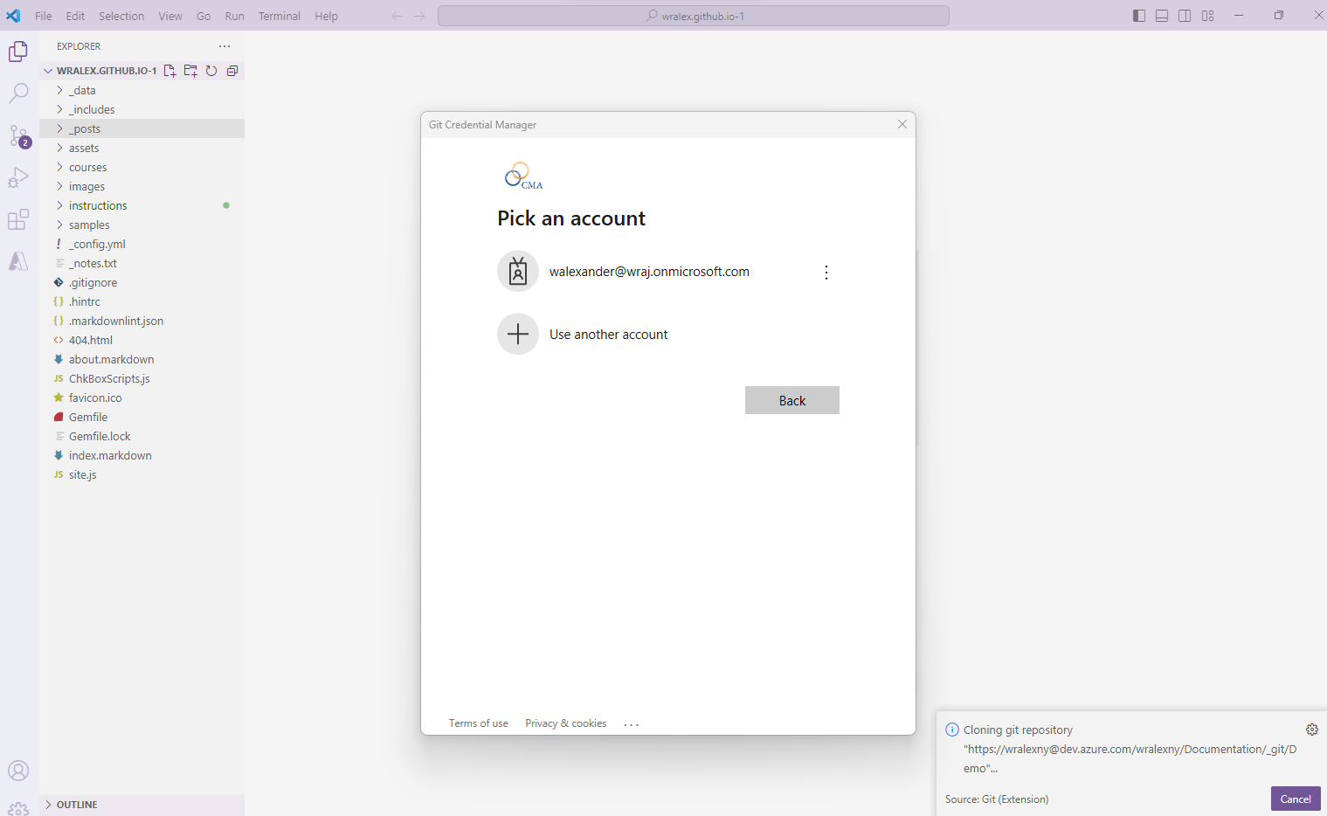Click the command center search box
Viewport: 1327px width, 816px height.
tap(694, 16)
